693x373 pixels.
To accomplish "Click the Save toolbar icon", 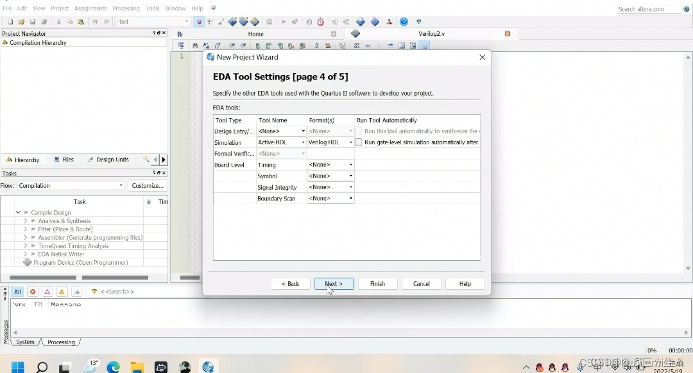I will [32, 22].
